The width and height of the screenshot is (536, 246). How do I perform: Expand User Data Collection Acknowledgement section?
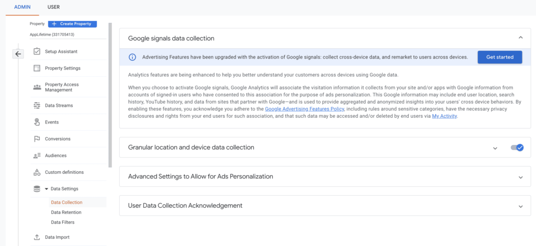[x=520, y=206]
